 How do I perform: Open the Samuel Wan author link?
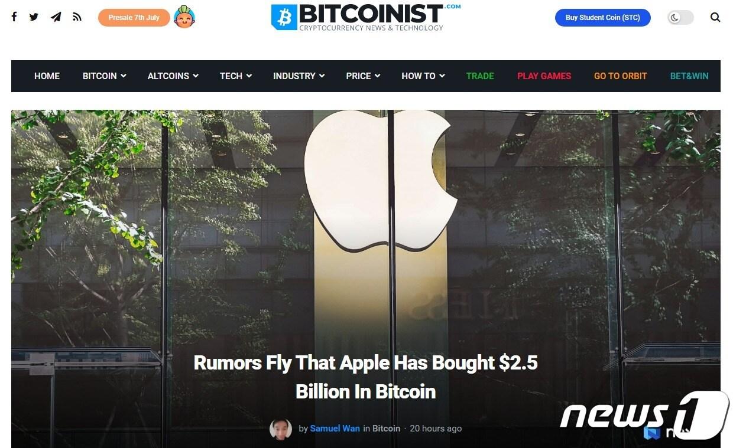pyautogui.click(x=335, y=429)
